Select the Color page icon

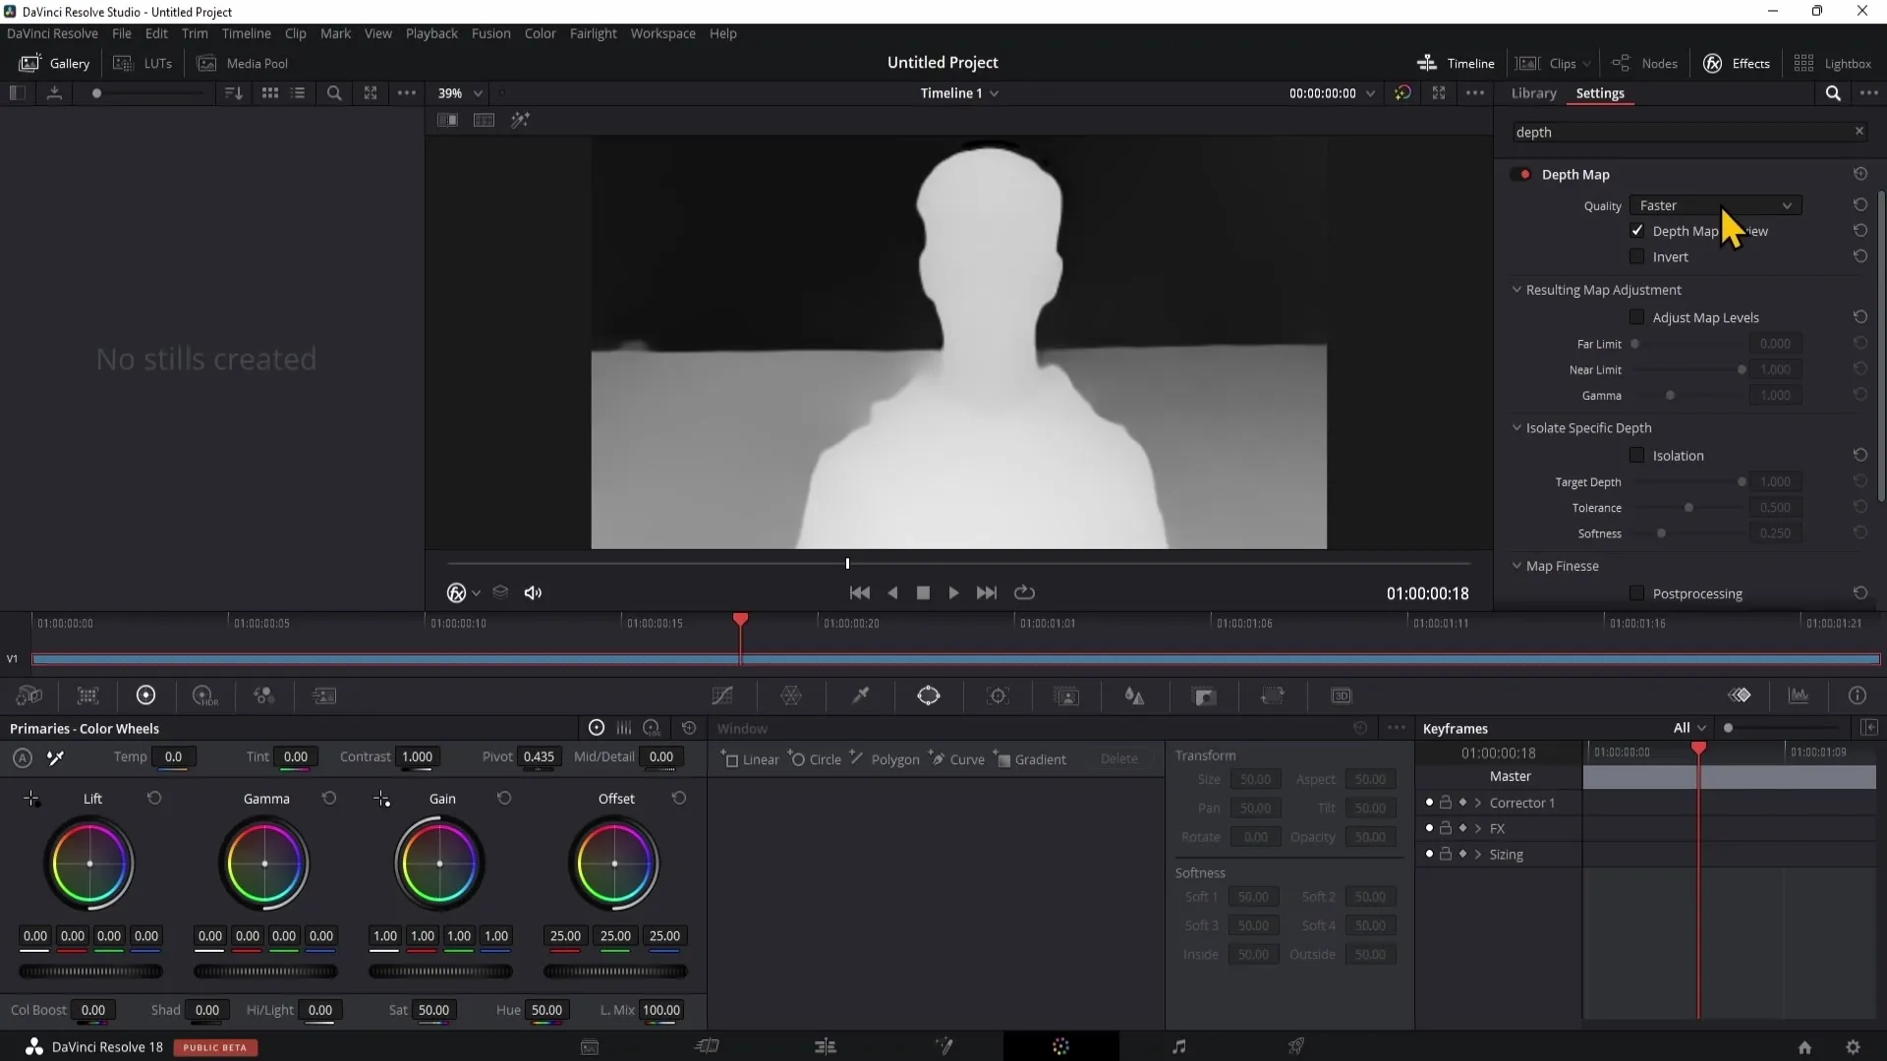(1062, 1046)
